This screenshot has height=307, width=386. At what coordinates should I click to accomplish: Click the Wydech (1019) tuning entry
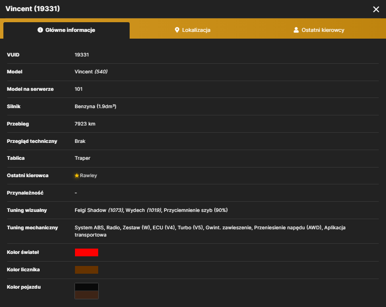pyautogui.click(x=144, y=210)
